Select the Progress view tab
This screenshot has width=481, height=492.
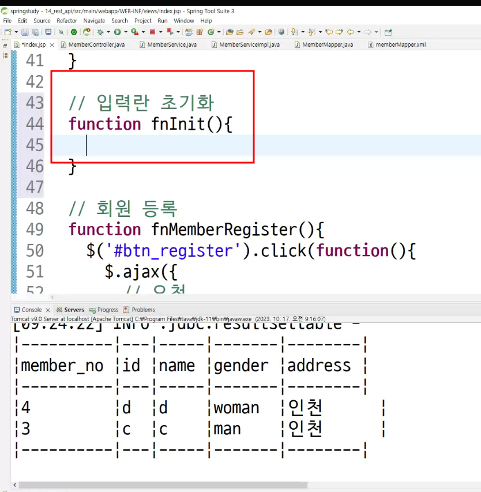(104, 310)
